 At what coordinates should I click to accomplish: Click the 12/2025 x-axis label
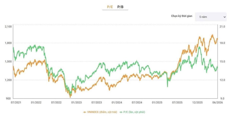tap(197, 102)
